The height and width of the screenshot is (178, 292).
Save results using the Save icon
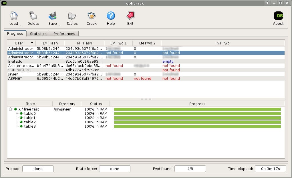[x=52, y=17]
